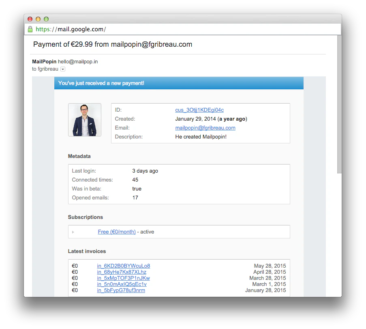Click the invoice date May 28, 2015
Viewport: 366px width, 329px height.
270,266
